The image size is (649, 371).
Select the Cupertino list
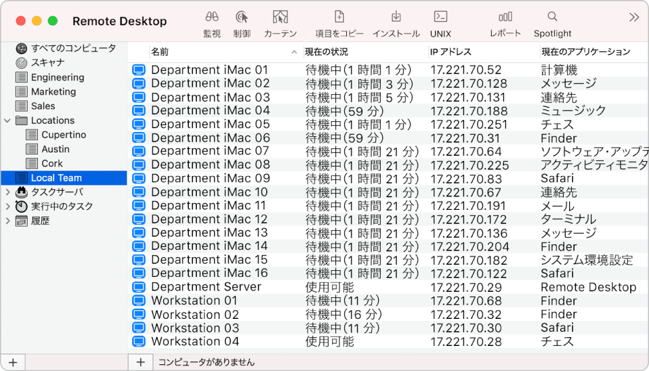64,135
